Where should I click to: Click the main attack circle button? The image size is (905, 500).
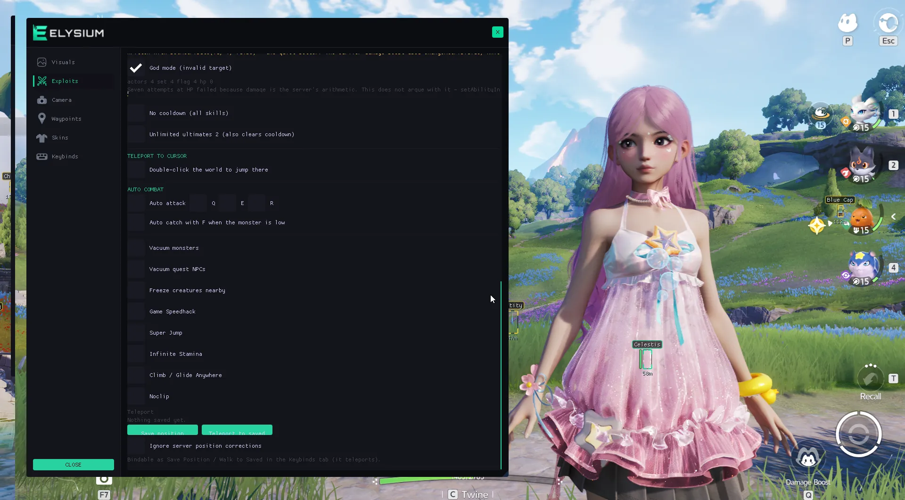tap(858, 434)
